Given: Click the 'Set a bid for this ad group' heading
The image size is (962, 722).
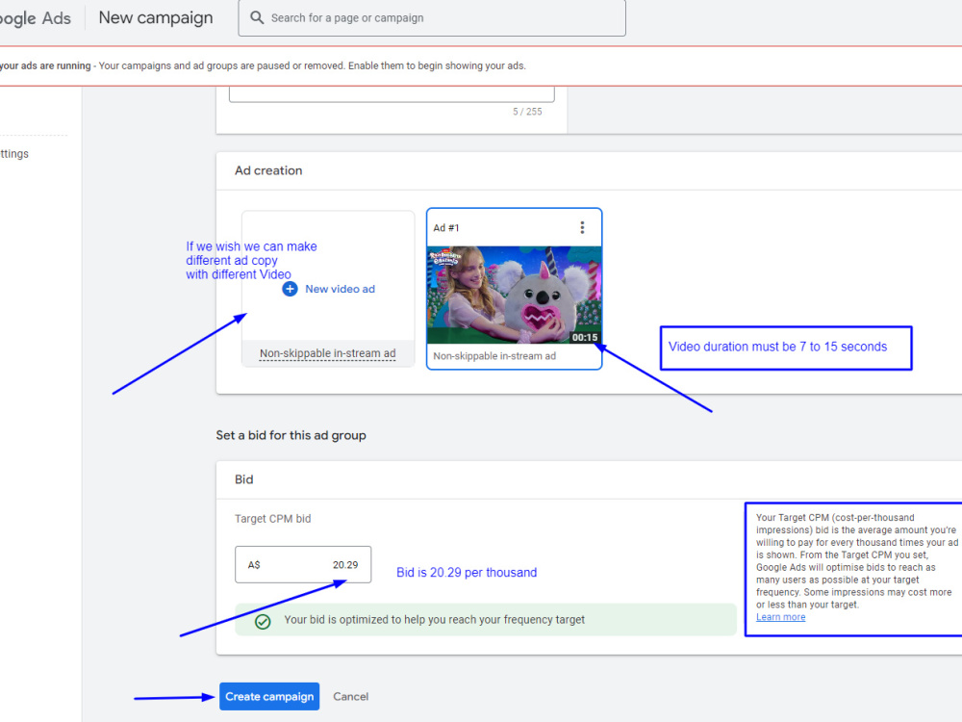Looking at the screenshot, I should pyautogui.click(x=291, y=435).
